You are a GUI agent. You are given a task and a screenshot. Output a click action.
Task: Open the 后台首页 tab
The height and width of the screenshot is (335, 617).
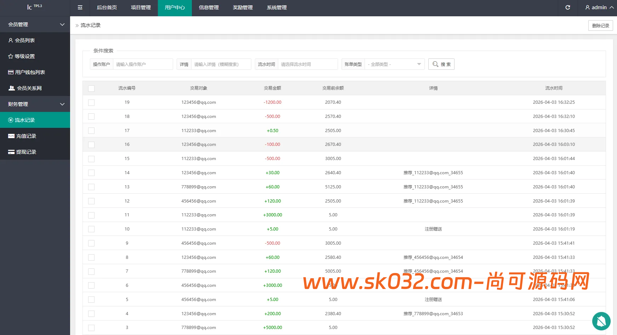pyautogui.click(x=107, y=7)
